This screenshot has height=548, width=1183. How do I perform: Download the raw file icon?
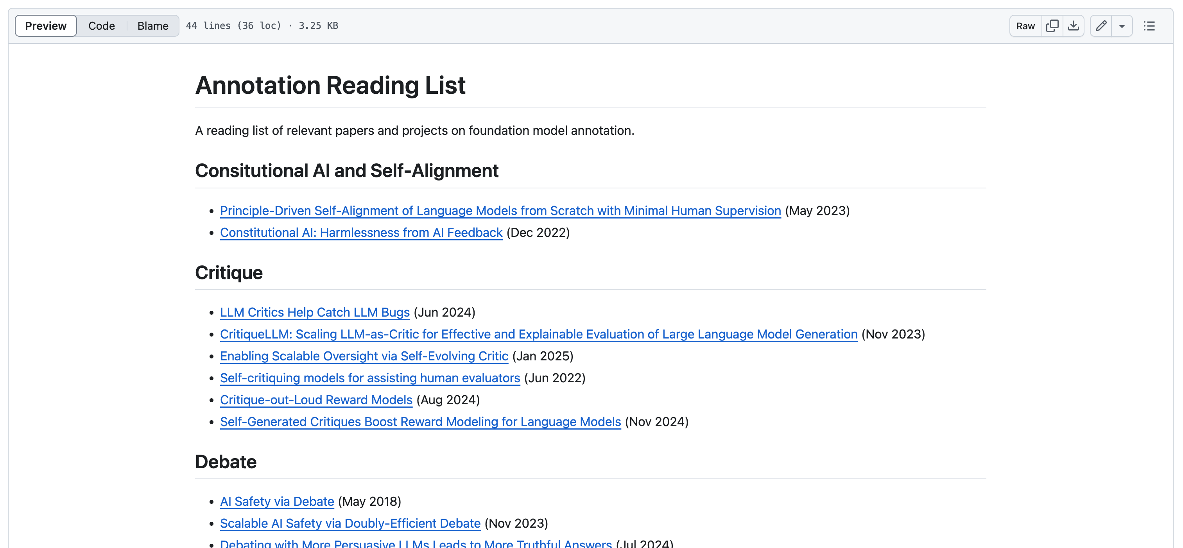point(1073,26)
